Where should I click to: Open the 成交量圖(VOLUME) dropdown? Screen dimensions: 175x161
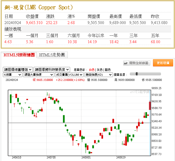tap(69, 75)
